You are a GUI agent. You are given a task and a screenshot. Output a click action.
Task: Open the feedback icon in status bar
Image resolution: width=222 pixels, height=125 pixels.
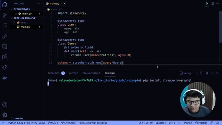212,123
